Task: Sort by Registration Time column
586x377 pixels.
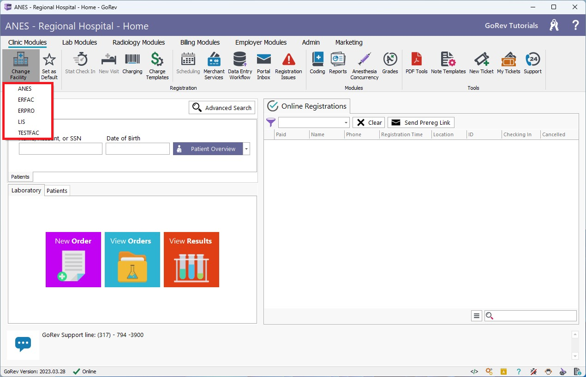Action: point(405,134)
